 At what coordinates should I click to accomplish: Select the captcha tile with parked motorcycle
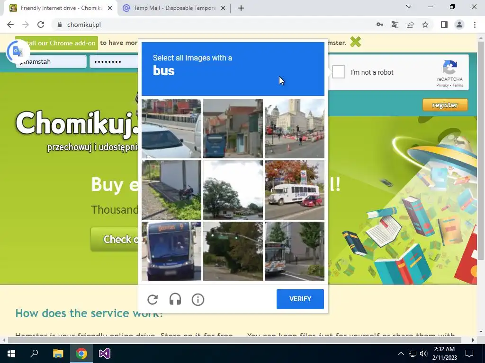[171, 190]
